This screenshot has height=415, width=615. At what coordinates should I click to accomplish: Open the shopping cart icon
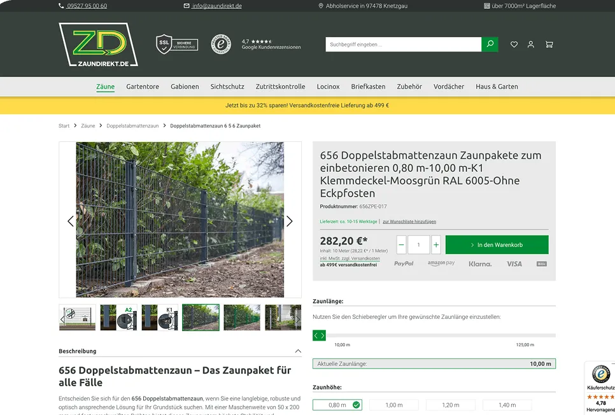[549, 45]
